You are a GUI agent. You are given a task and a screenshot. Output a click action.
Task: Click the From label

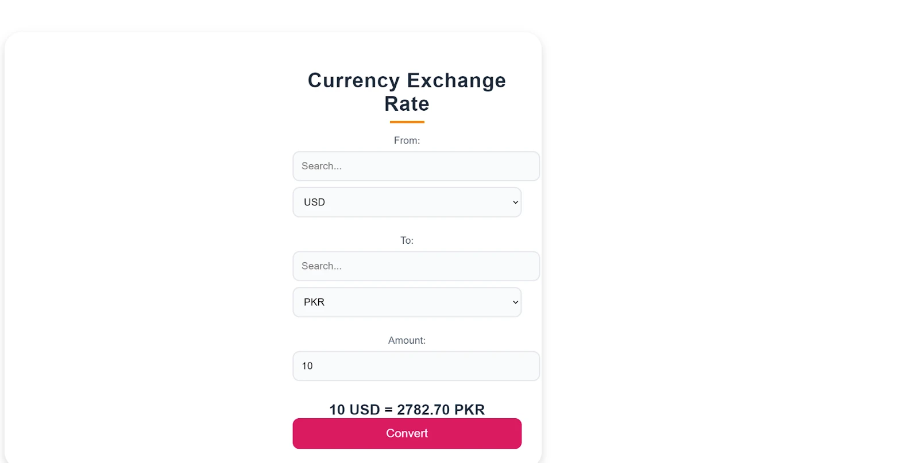(407, 140)
